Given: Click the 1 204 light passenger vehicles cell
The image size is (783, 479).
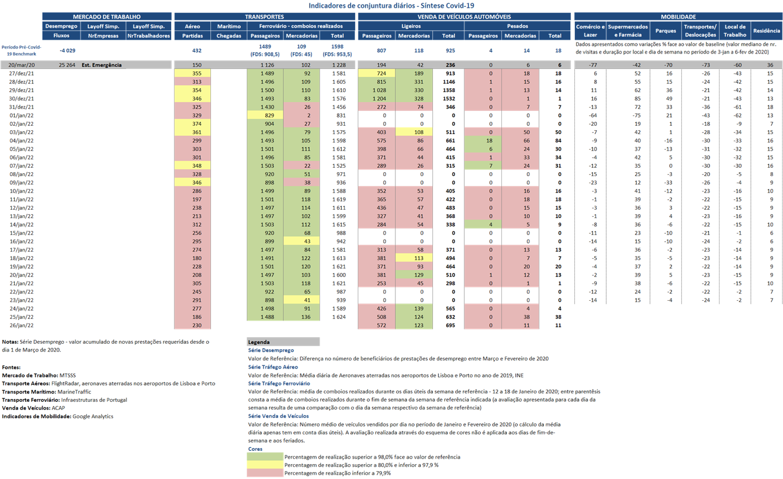Looking at the screenshot, I should (x=377, y=99).
